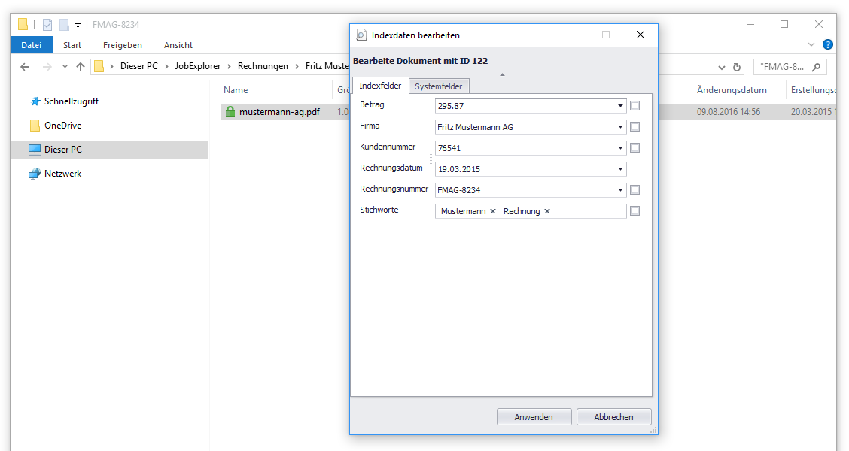Click the back navigation arrow
This screenshot has width=849, height=451.
coord(24,67)
